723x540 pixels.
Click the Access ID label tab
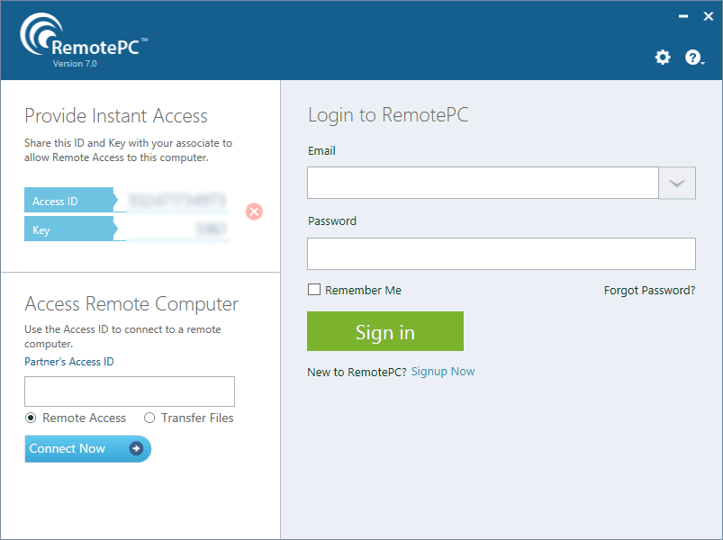point(69,201)
